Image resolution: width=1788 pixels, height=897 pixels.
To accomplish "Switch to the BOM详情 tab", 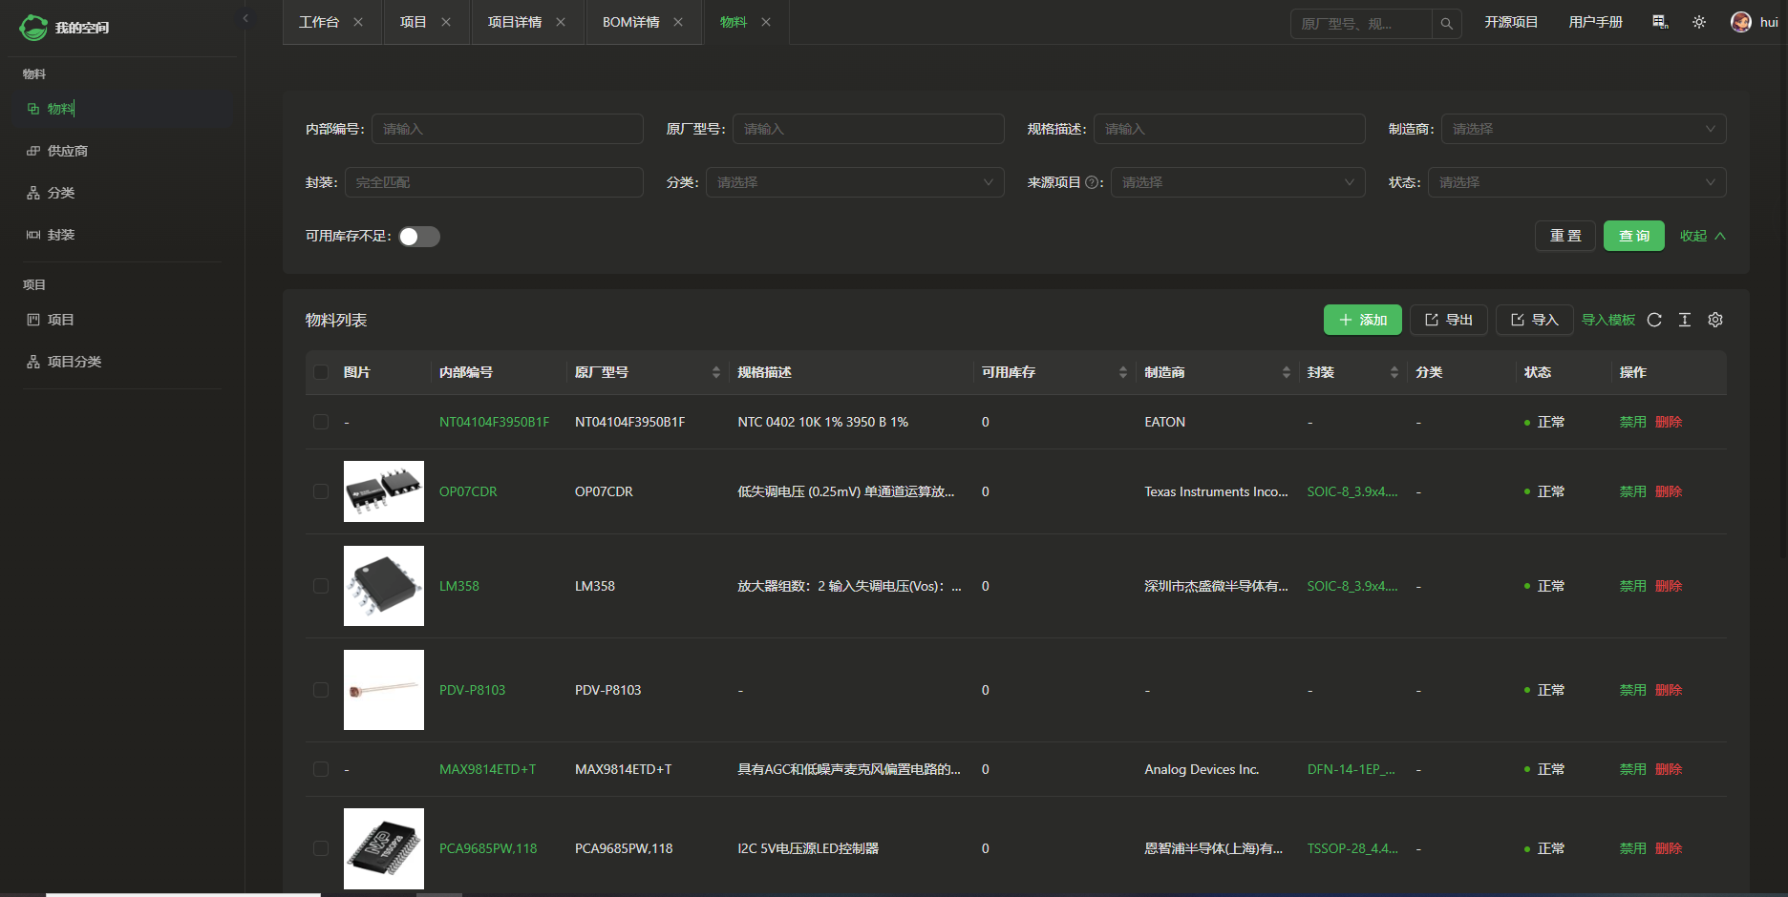I will pyautogui.click(x=630, y=22).
